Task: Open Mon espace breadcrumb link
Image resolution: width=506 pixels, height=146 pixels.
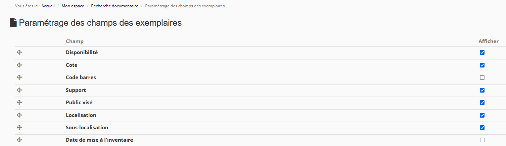Action: point(73,6)
